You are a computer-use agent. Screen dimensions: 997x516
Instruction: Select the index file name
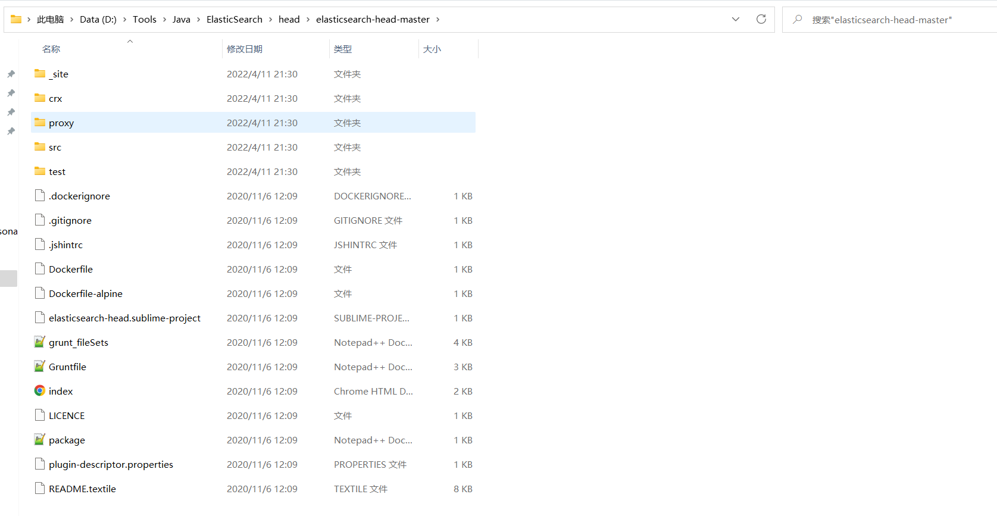point(61,391)
